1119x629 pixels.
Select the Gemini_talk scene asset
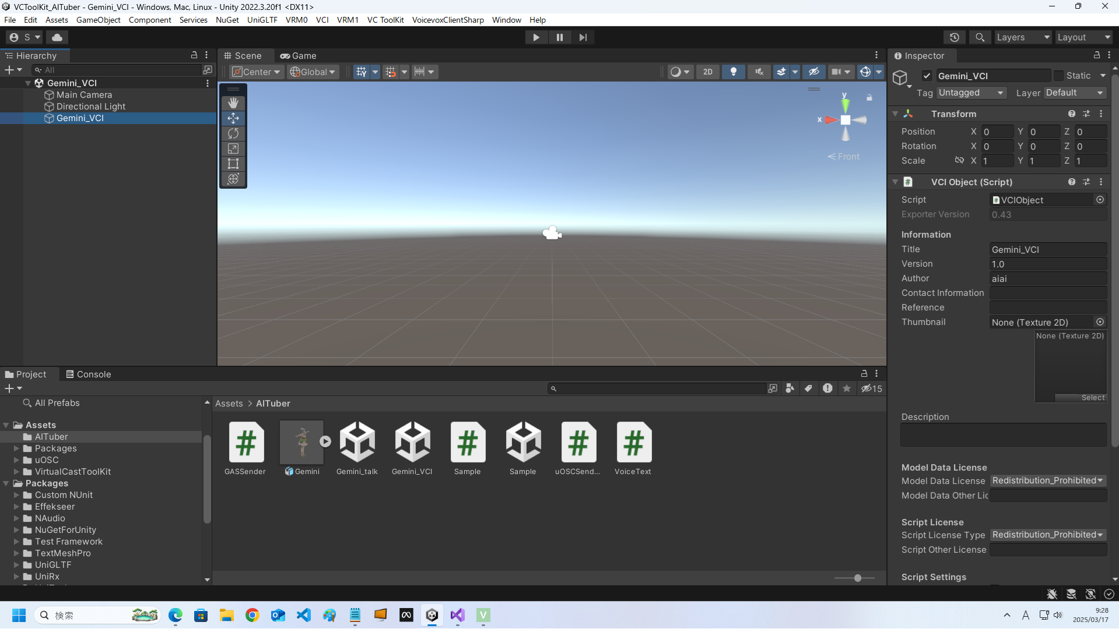tap(357, 448)
